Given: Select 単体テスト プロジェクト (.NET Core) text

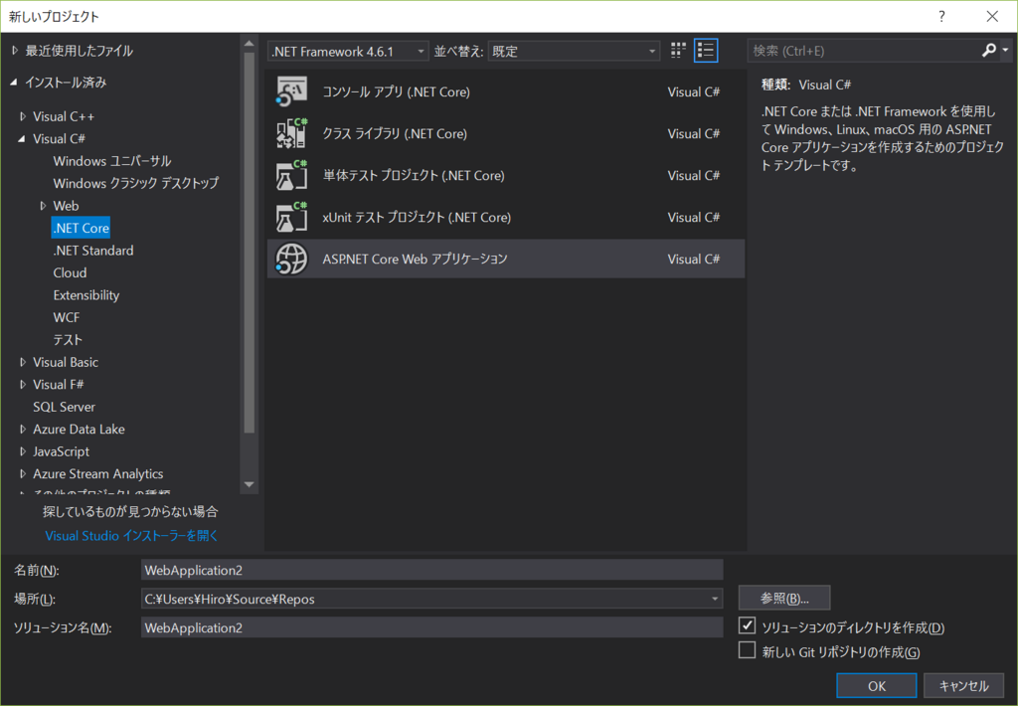Looking at the screenshot, I should [414, 175].
